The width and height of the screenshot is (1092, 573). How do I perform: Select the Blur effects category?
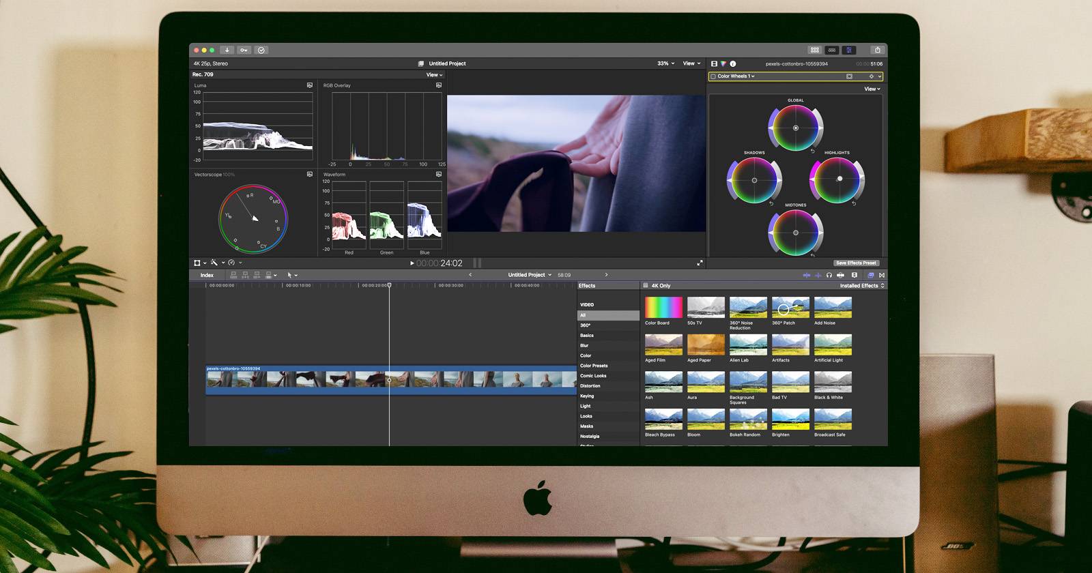[584, 346]
